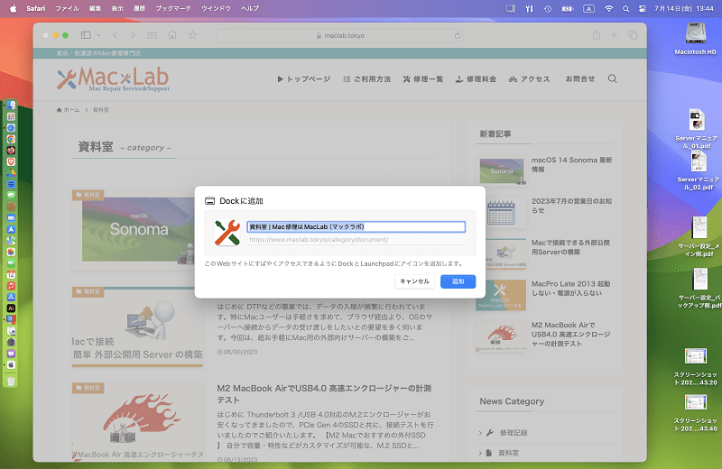
Task: Open the macOS 14 Sonoma 最新情報 sidebar article
Action: click(571, 164)
